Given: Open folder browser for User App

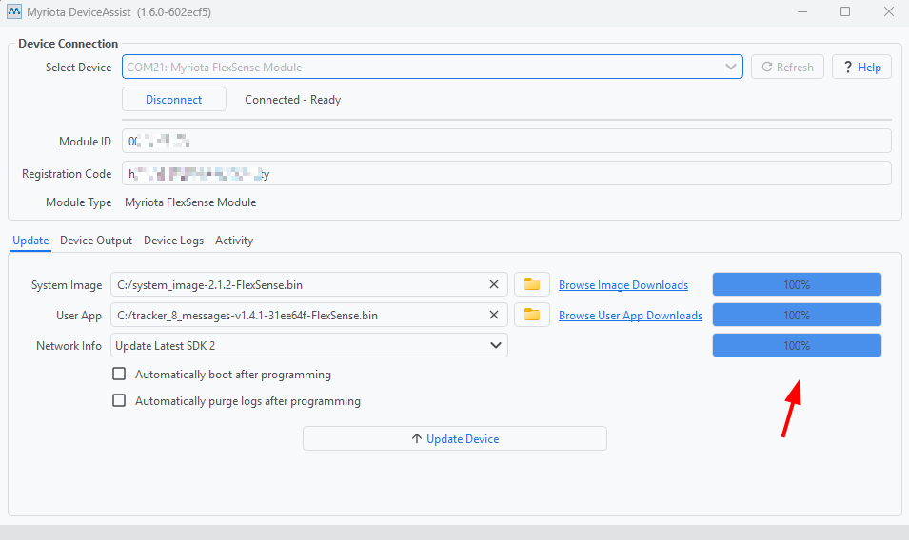Looking at the screenshot, I should coord(532,315).
